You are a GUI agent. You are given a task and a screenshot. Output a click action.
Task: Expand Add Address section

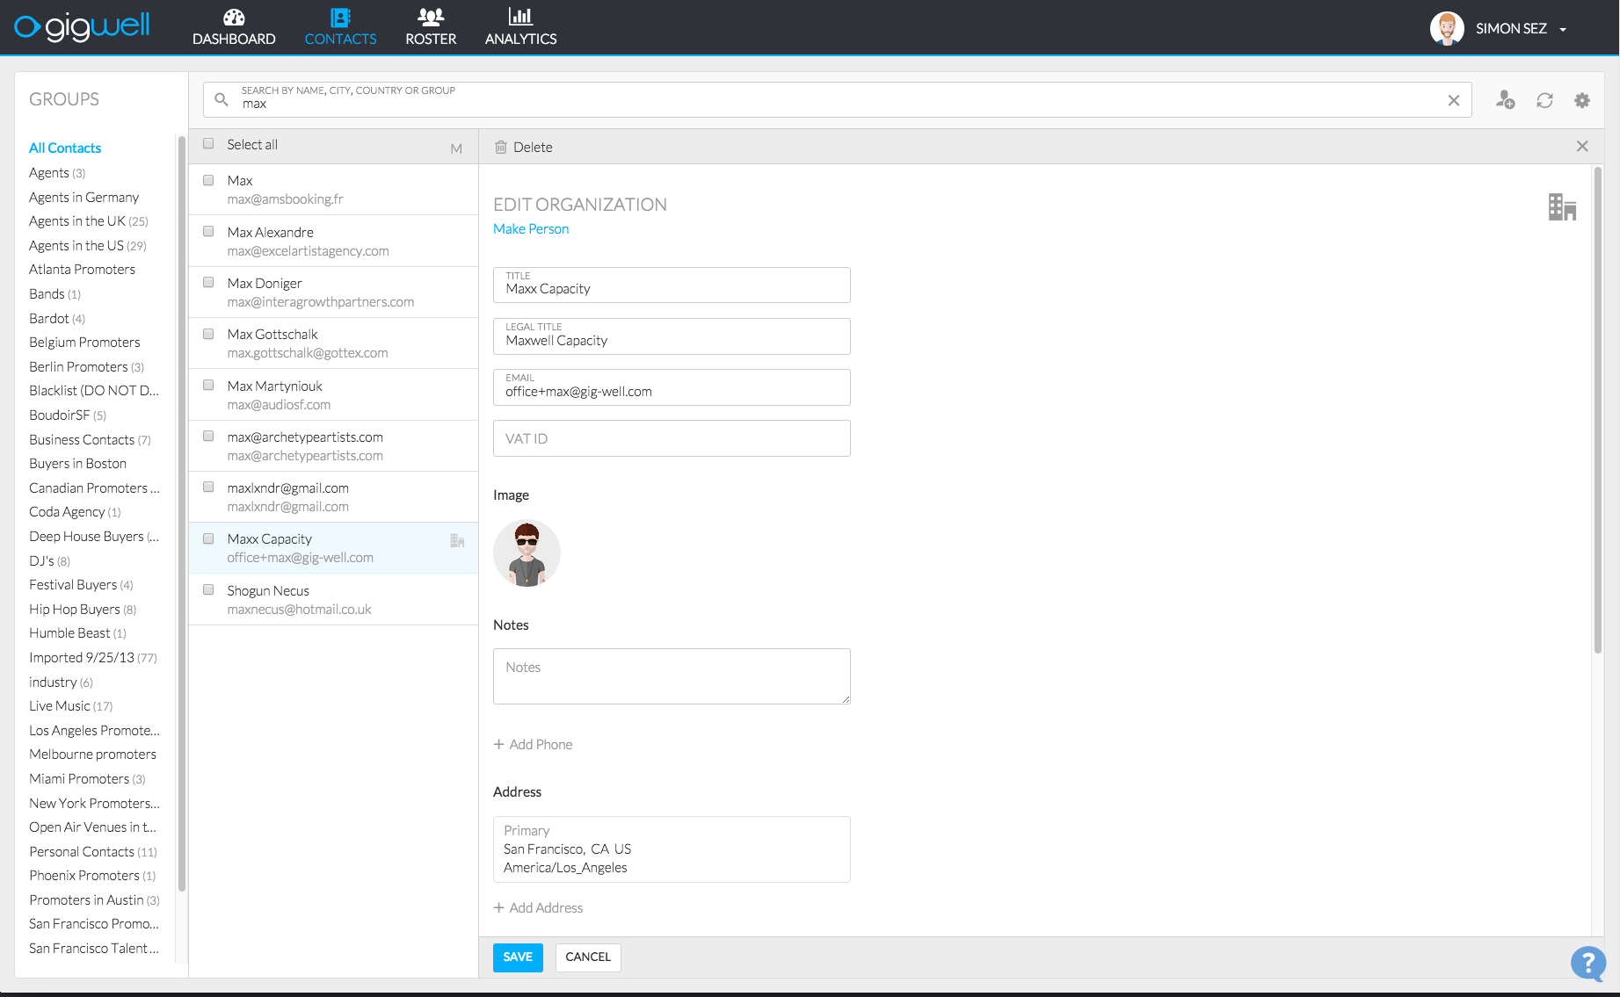click(x=539, y=907)
